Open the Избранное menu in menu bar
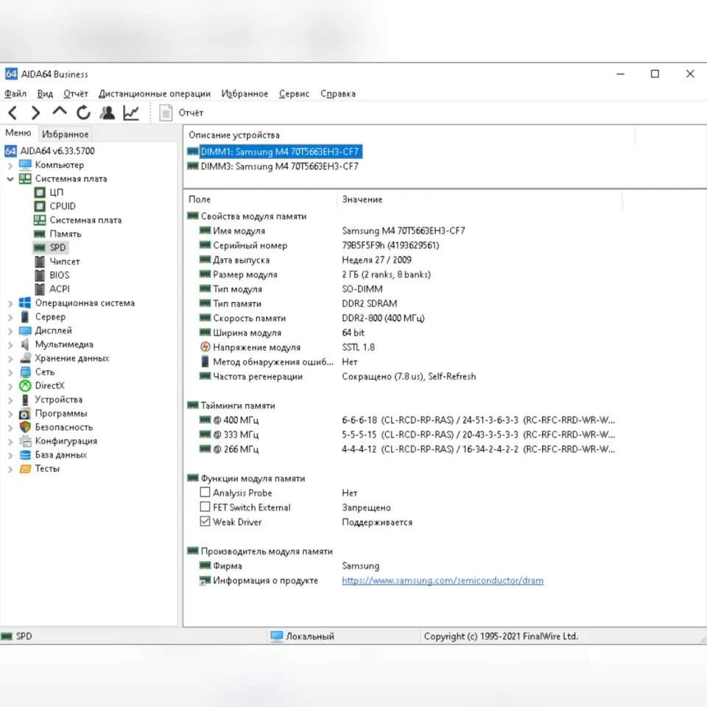The height and width of the screenshot is (707, 707). tap(245, 94)
